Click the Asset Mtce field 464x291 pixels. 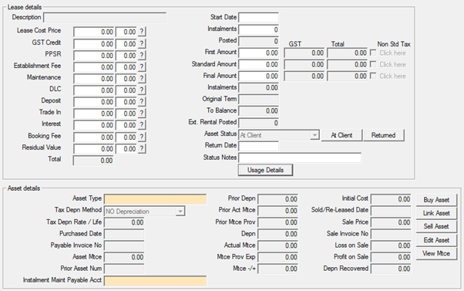(124, 257)
